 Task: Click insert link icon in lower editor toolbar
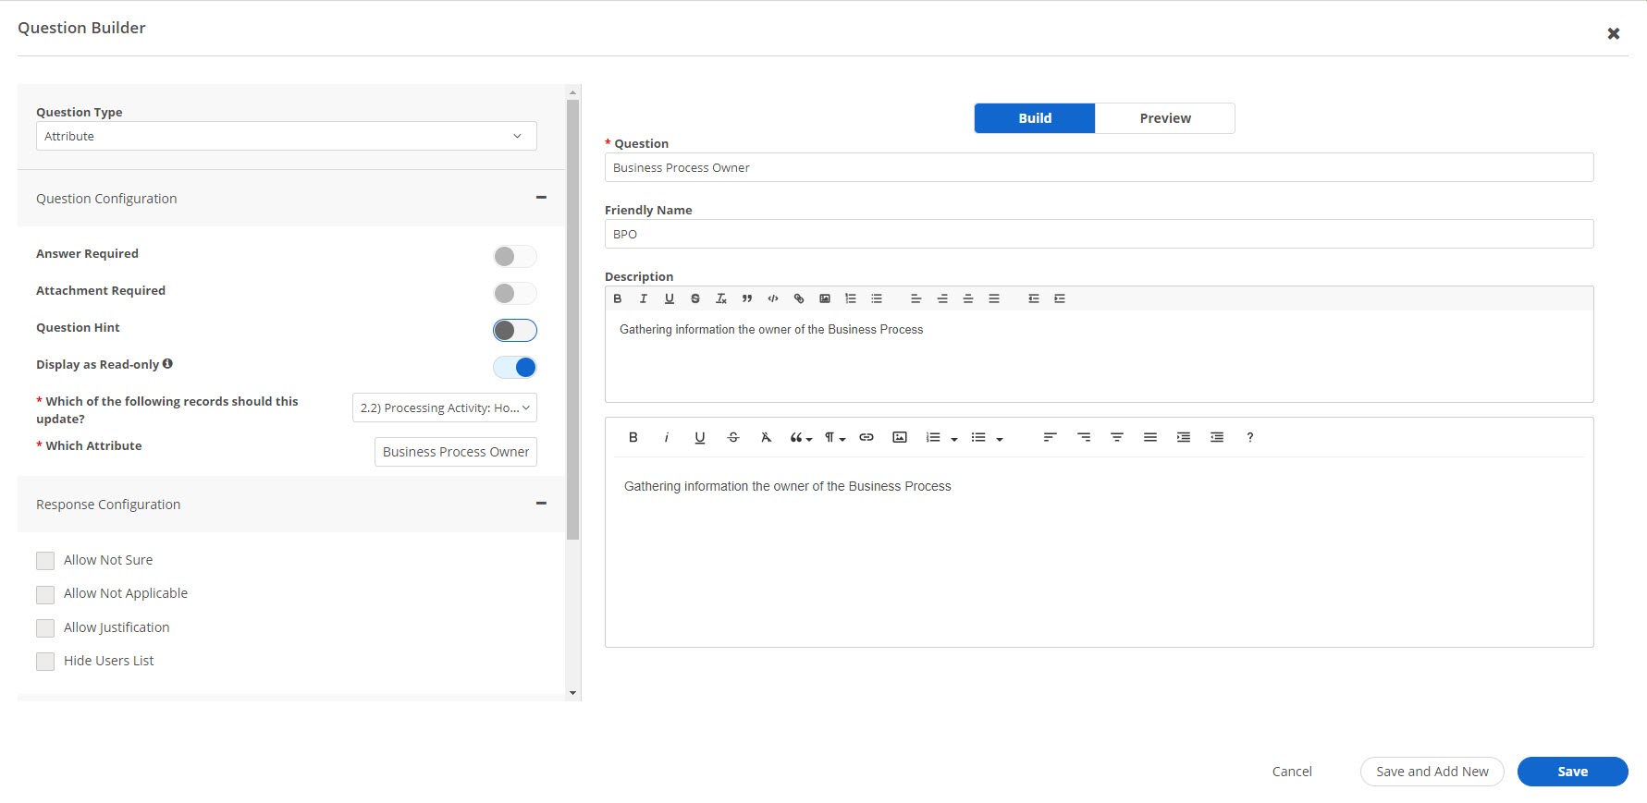[x=867, y=437]
